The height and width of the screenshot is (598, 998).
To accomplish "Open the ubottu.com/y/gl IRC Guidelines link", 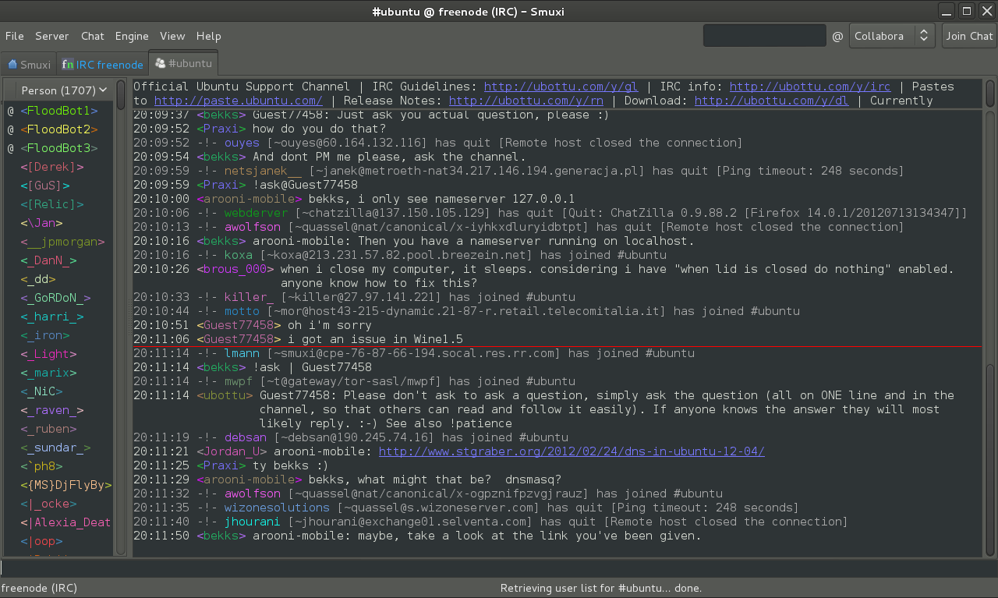I will point(561,87).
